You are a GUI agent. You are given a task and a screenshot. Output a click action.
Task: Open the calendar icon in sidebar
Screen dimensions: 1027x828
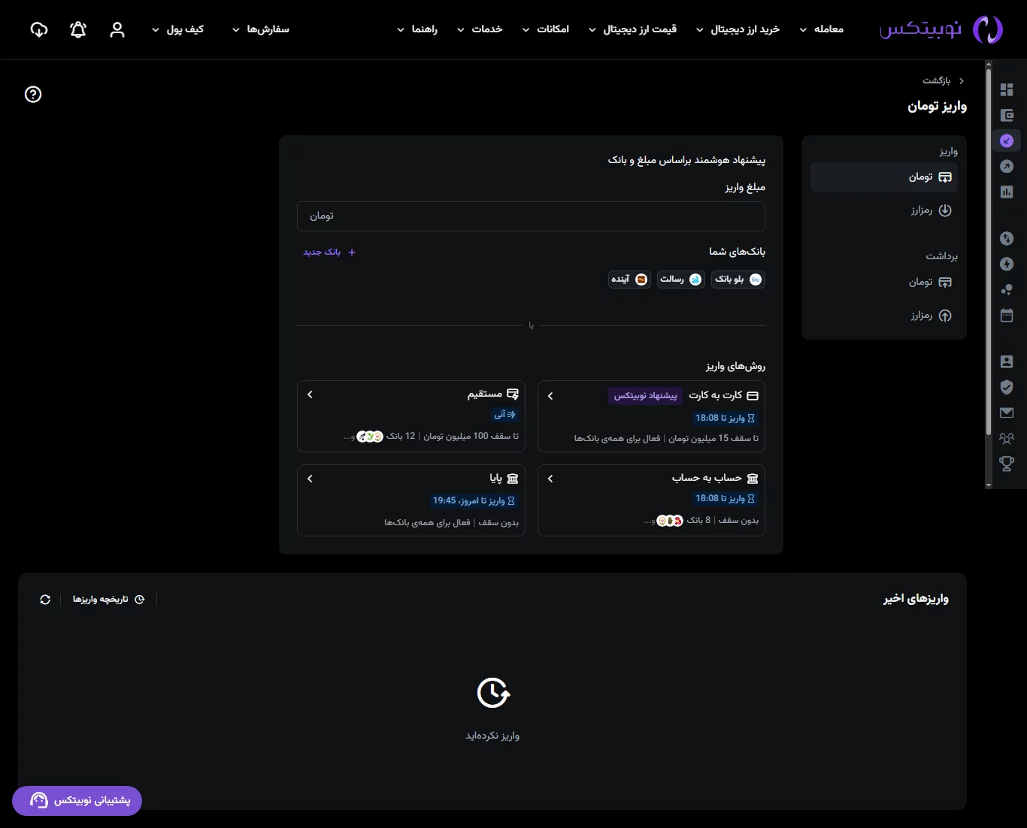tap(1007, 316)
